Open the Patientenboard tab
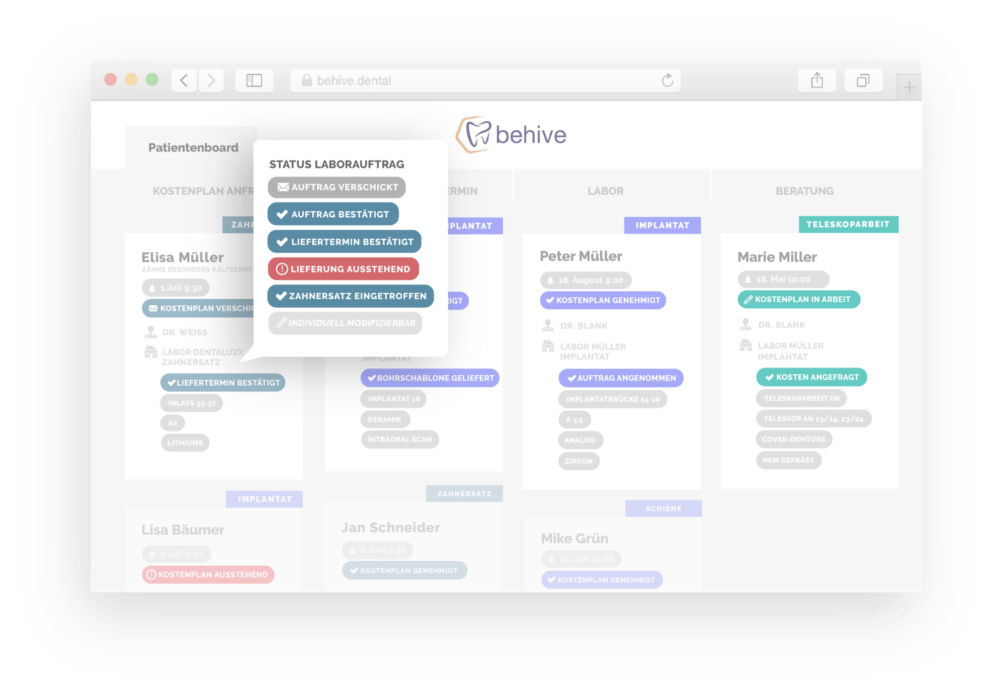The image size is (994, 694). tap(193, 148)
